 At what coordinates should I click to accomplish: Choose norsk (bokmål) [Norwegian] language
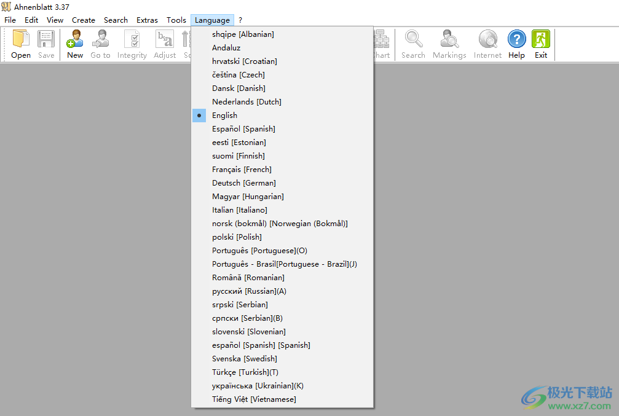[x=282, y=224]
